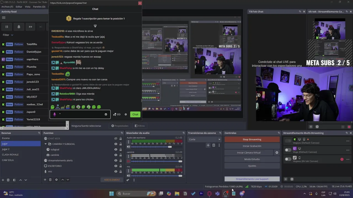
Task: Open Vegaaa Kick canvas more options
Action: click(x=348, y=141)
